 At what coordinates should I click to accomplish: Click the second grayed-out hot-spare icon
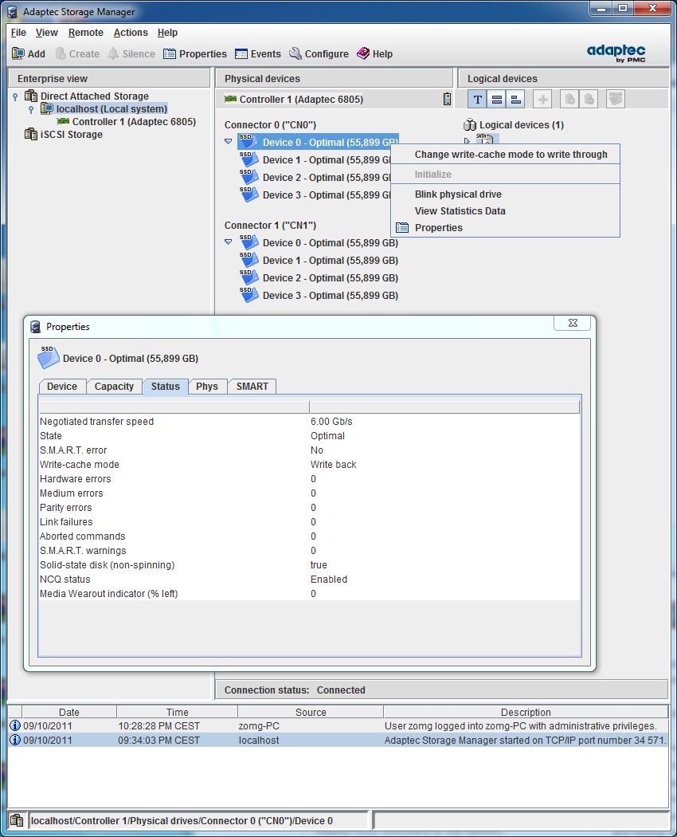point(589,100)
